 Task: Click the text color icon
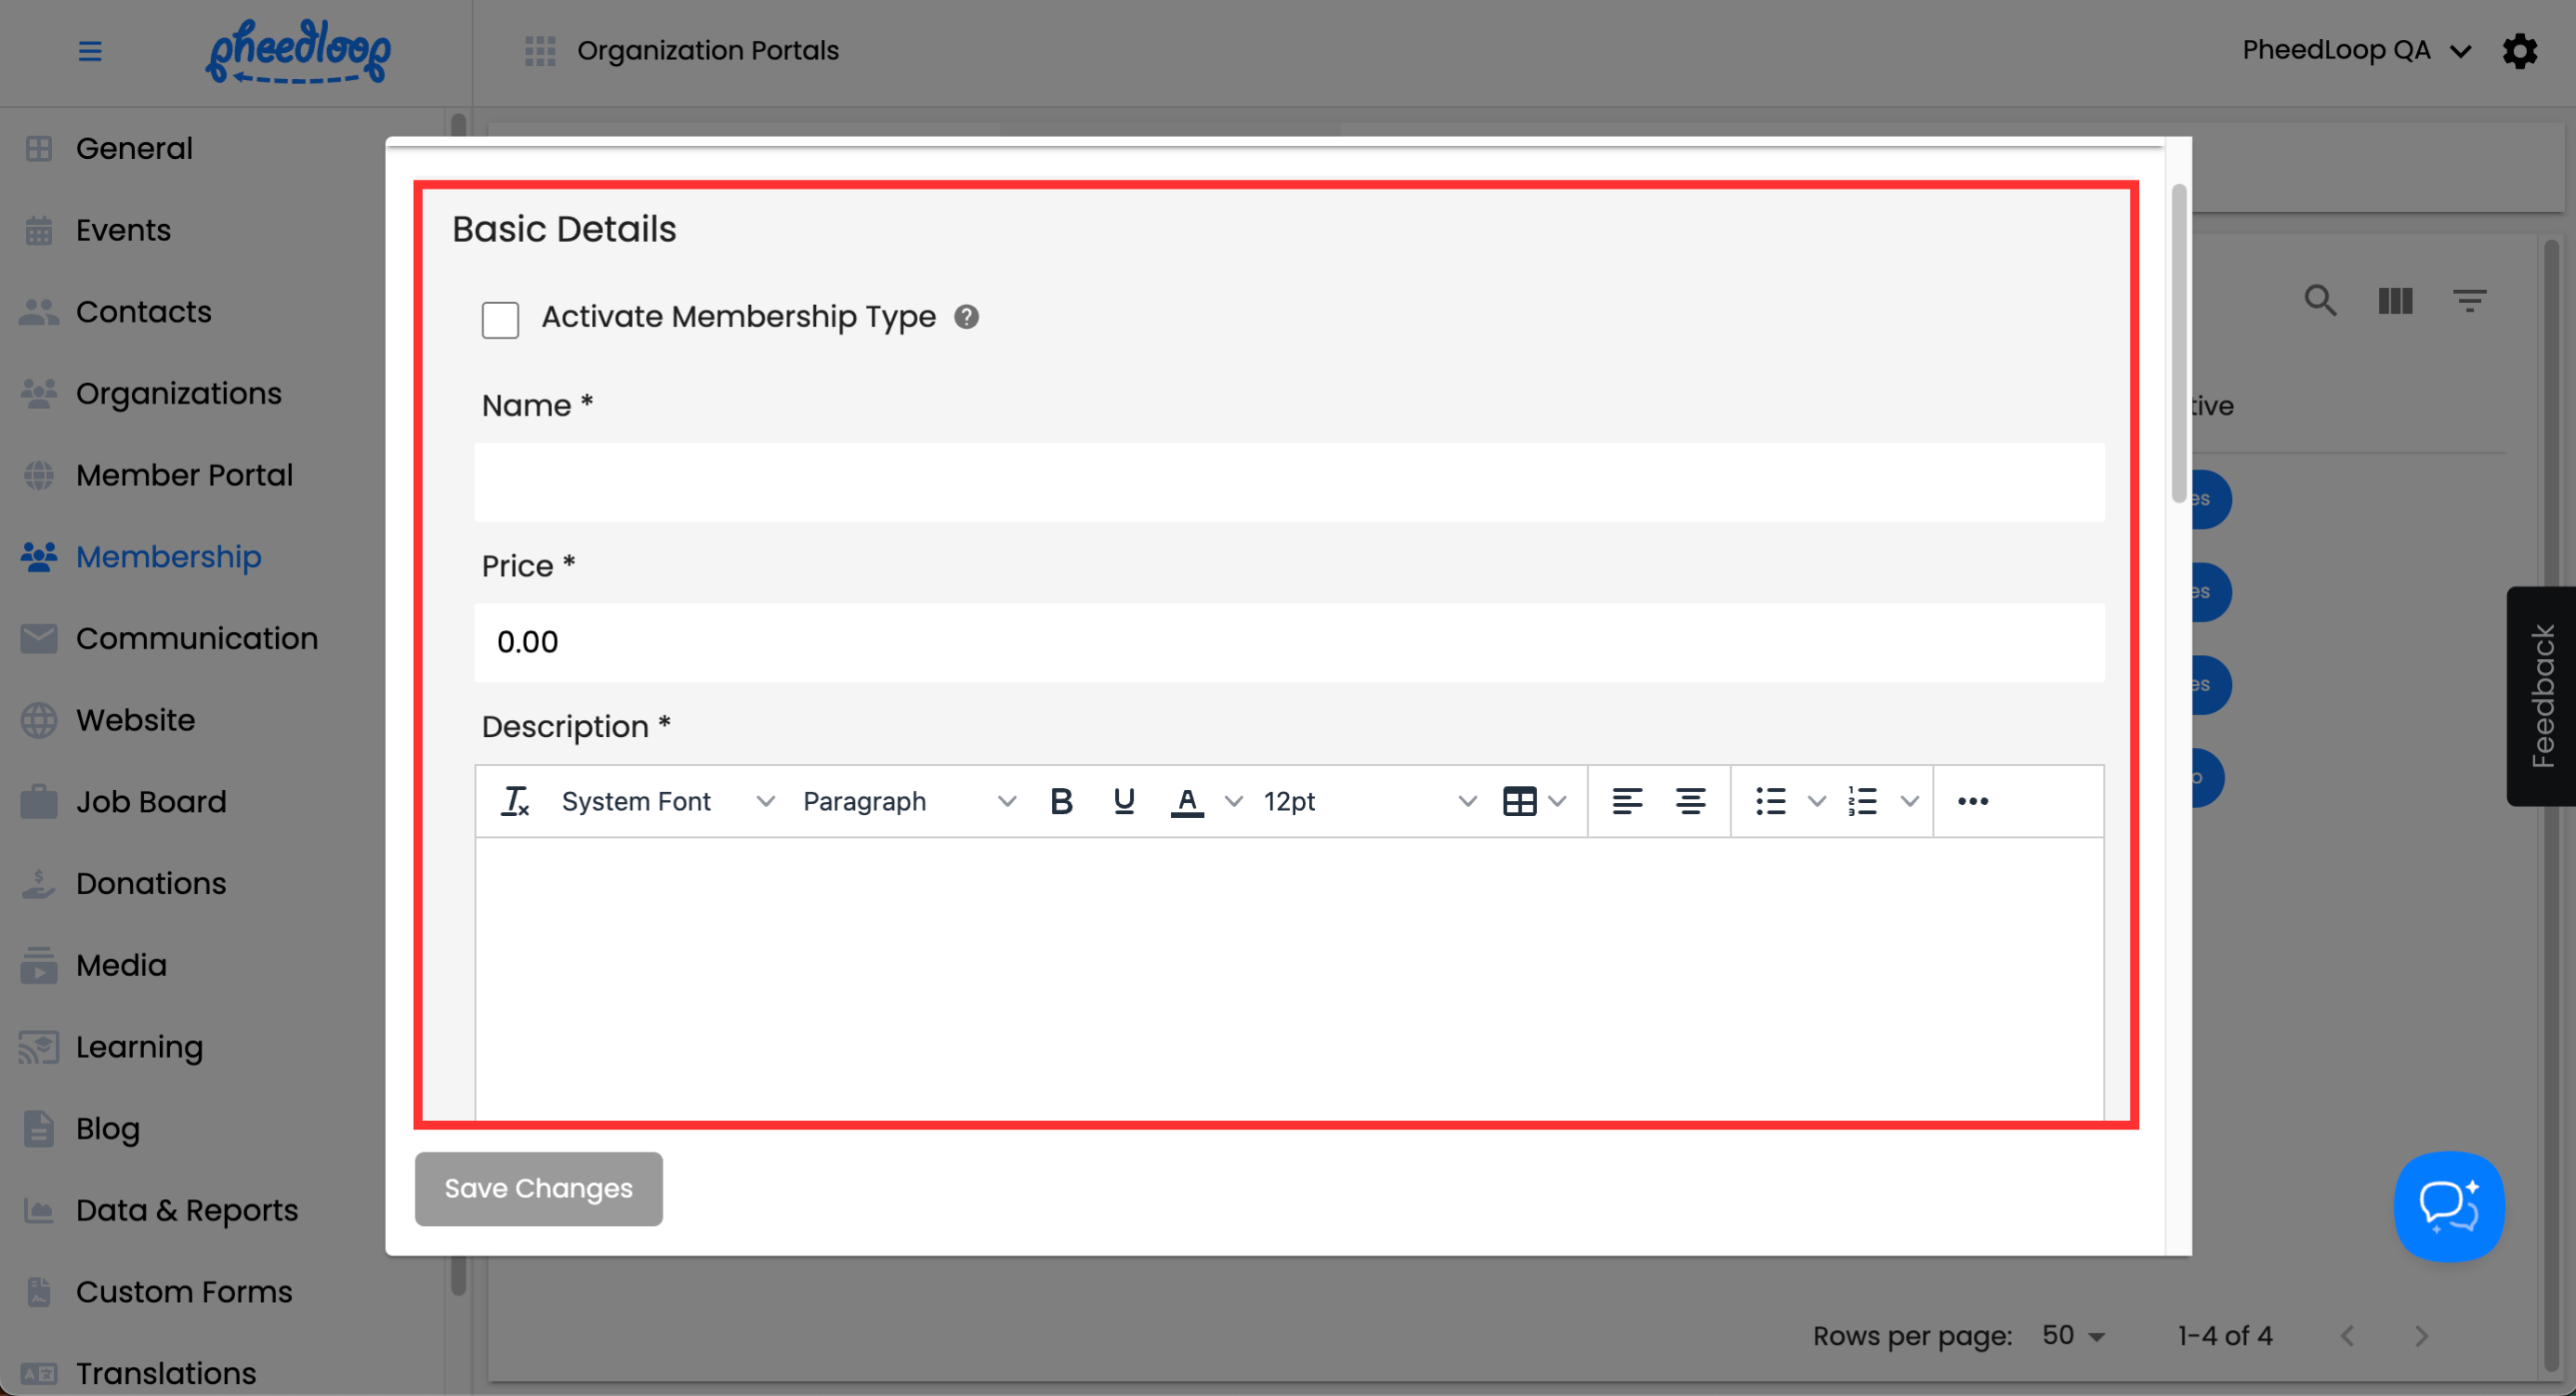coord(1187,801)
